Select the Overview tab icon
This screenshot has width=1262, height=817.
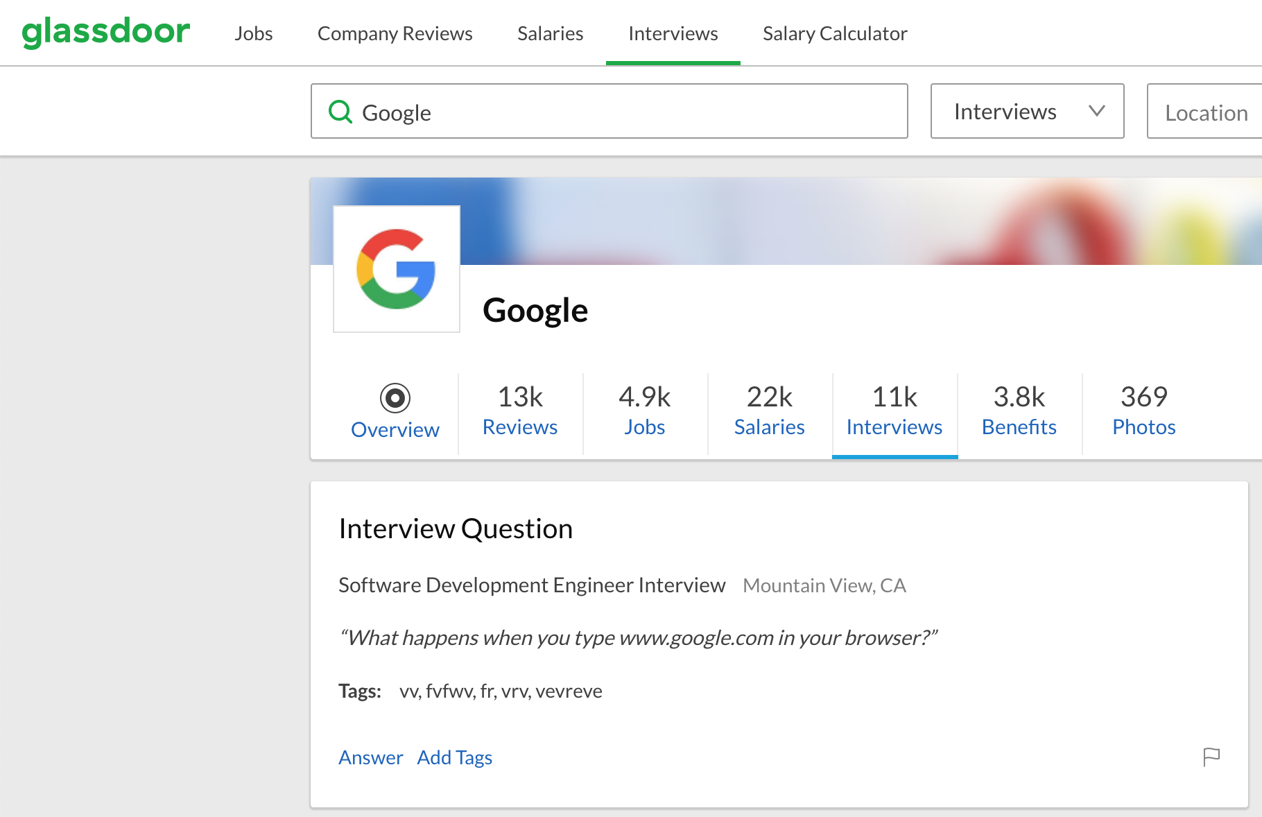pos(395,398)
